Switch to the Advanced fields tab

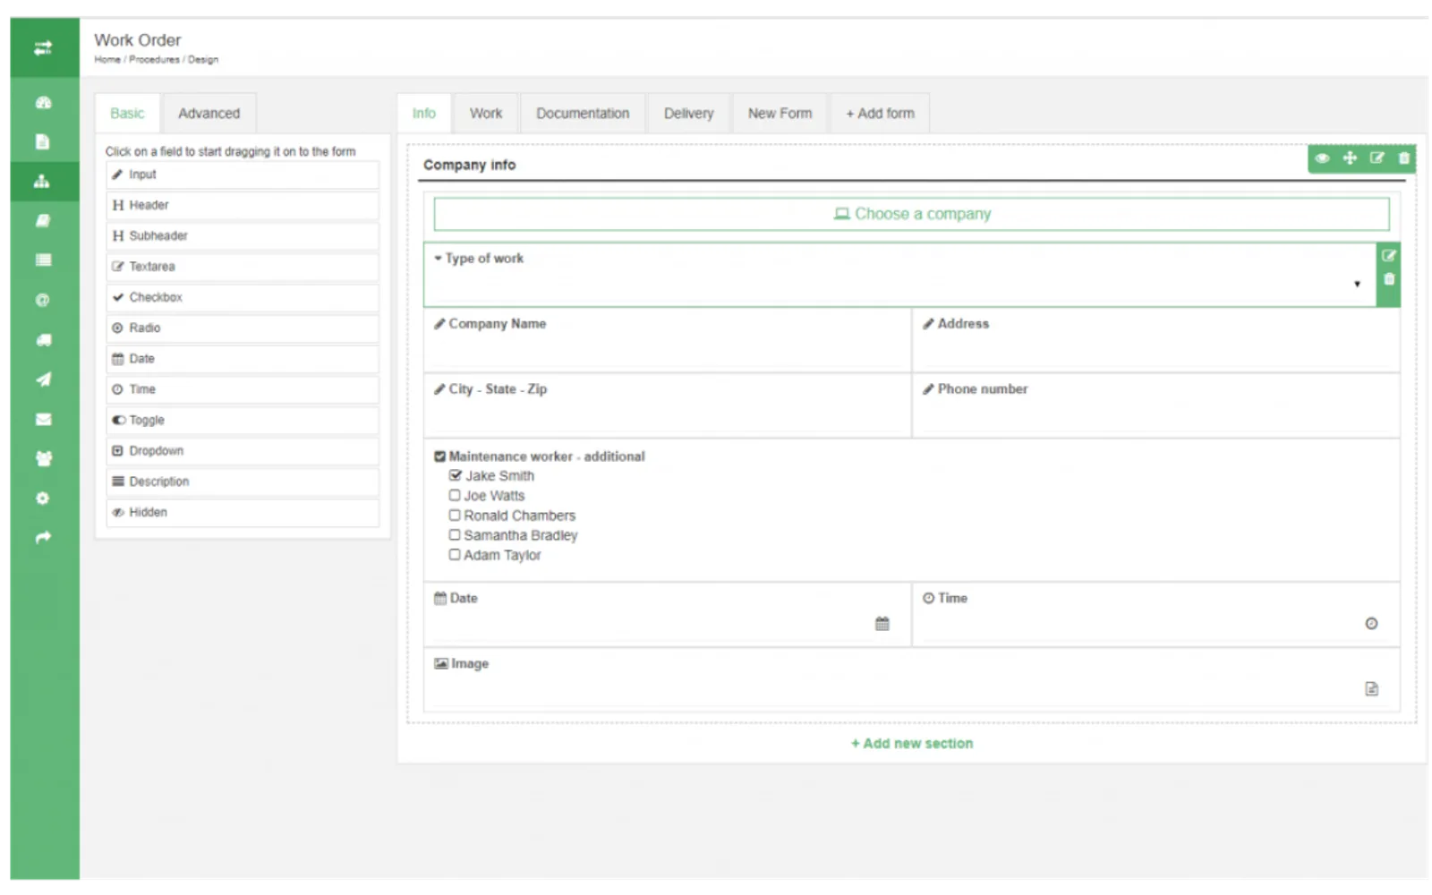[209, 114]
